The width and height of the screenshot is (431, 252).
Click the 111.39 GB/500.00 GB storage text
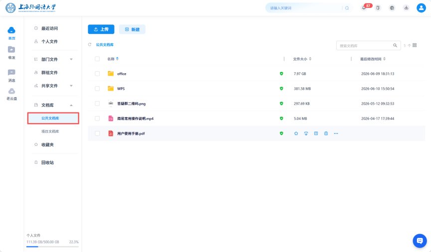click(43, 242)
